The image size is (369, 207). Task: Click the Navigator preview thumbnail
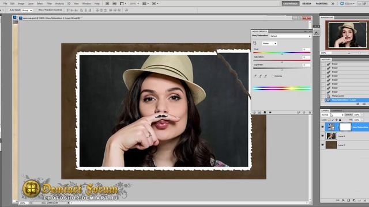click(347, 34)
